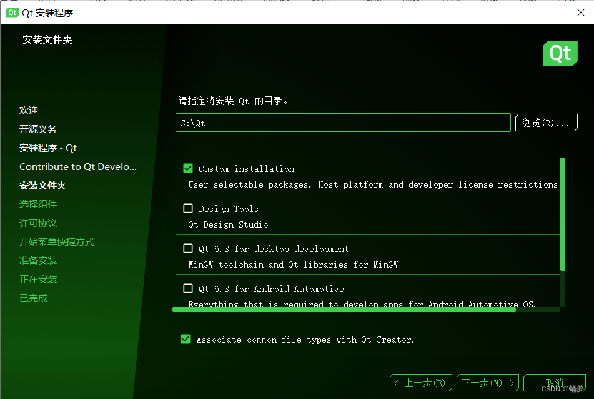Click the large green Qt logo
Screen dimensions: 594x399
pos(560,53)
